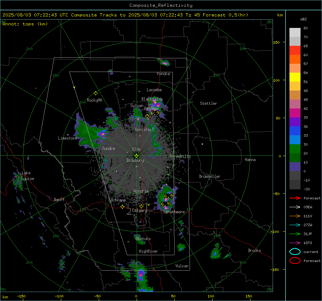Click the Limestone label

tap(68, 138)
